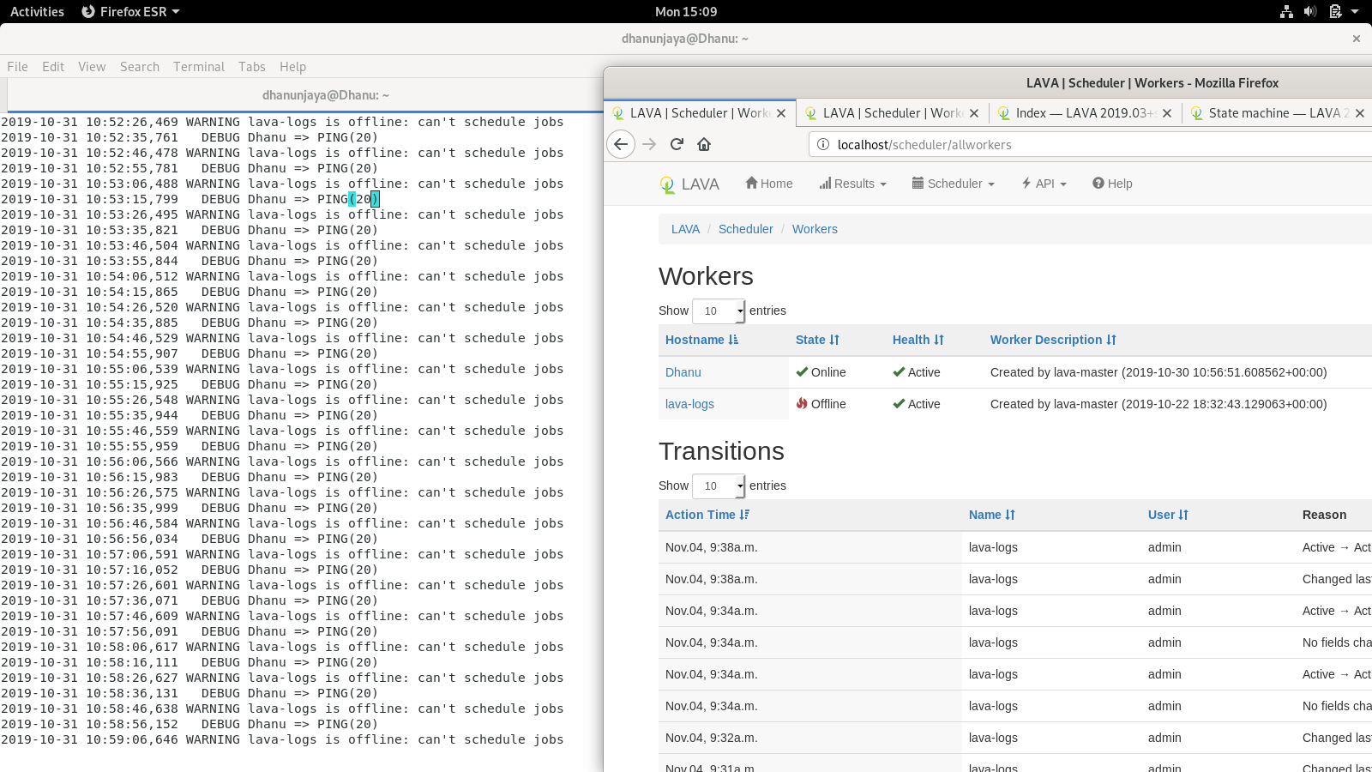
Task: Open the lava-logs worker hostname link
Action: 689,404
